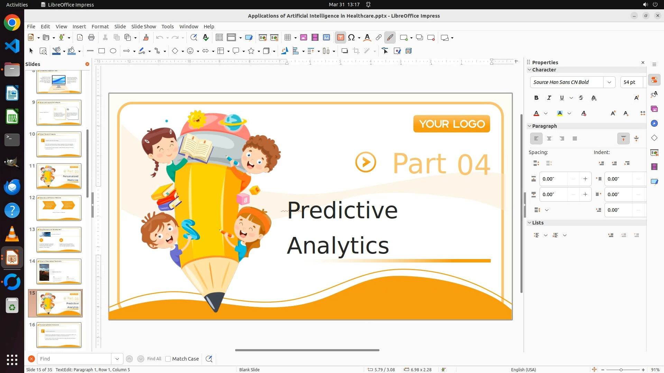The height and width of the screenshot is (373, 664).
Task: Collapse the Paragraph section
Action: tap(529, 126)
